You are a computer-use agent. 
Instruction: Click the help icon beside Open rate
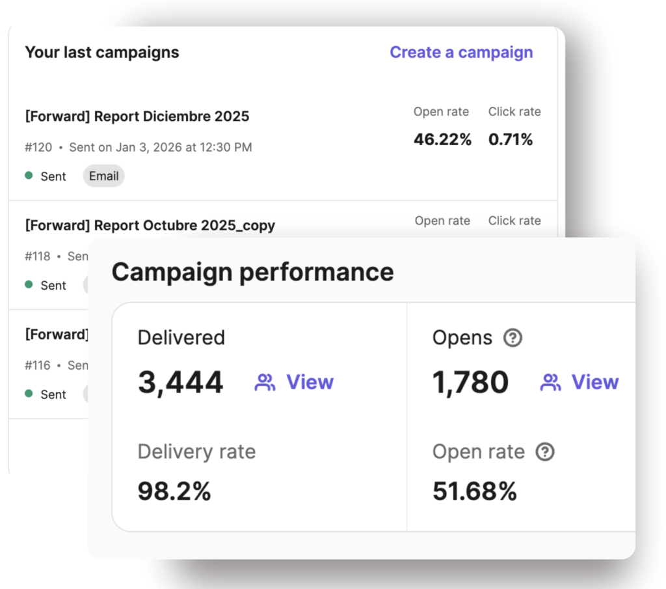pyautogui.click(x=544, y=452)
